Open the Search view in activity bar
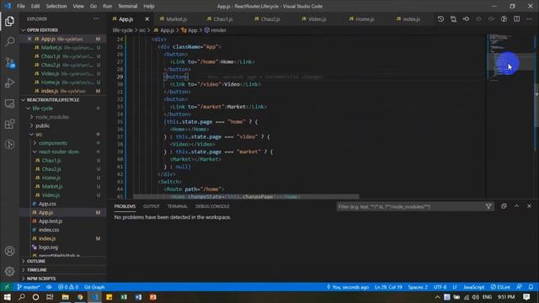539x303 pixels. pyautogui.click(x=9, y=42)
